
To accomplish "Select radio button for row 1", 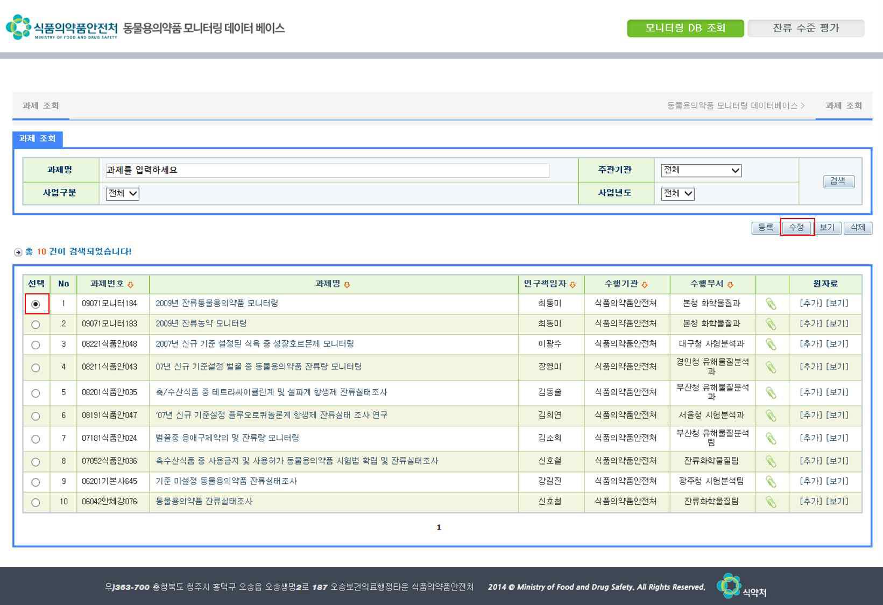I will [36, 304].
